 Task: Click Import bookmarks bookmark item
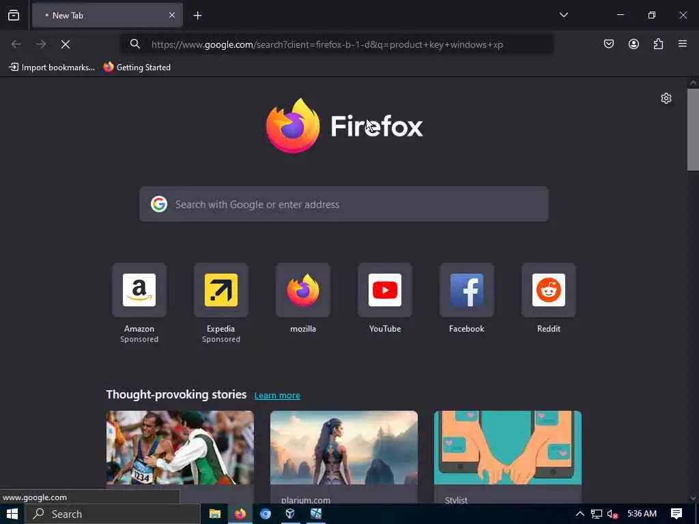click(52, 68)
